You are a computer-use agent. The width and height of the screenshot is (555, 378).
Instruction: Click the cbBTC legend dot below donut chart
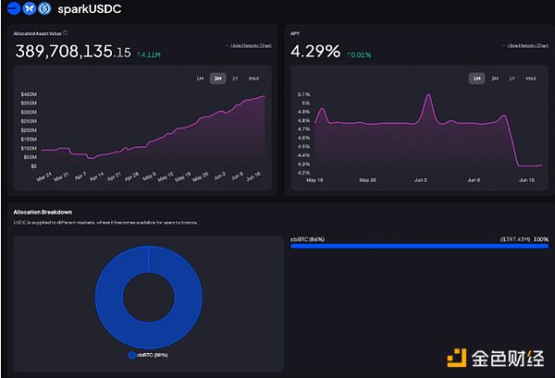(130, 354)
